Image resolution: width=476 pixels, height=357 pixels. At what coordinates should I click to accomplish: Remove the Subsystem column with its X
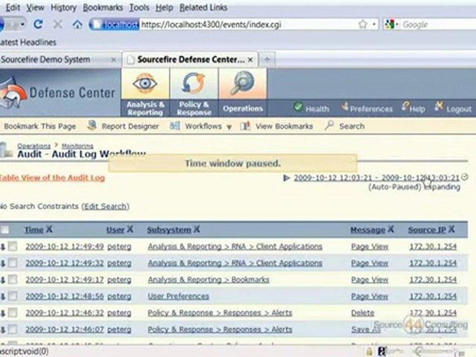coord(197,229)
